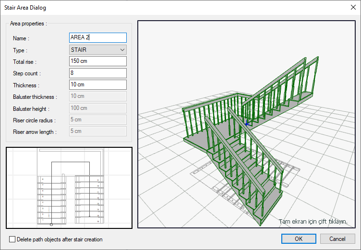The image size is (361, 250).
Task: Click the disabled Baluster thickness field
Action: 98,96
